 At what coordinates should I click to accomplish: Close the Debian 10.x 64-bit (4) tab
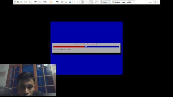(133, 2)
